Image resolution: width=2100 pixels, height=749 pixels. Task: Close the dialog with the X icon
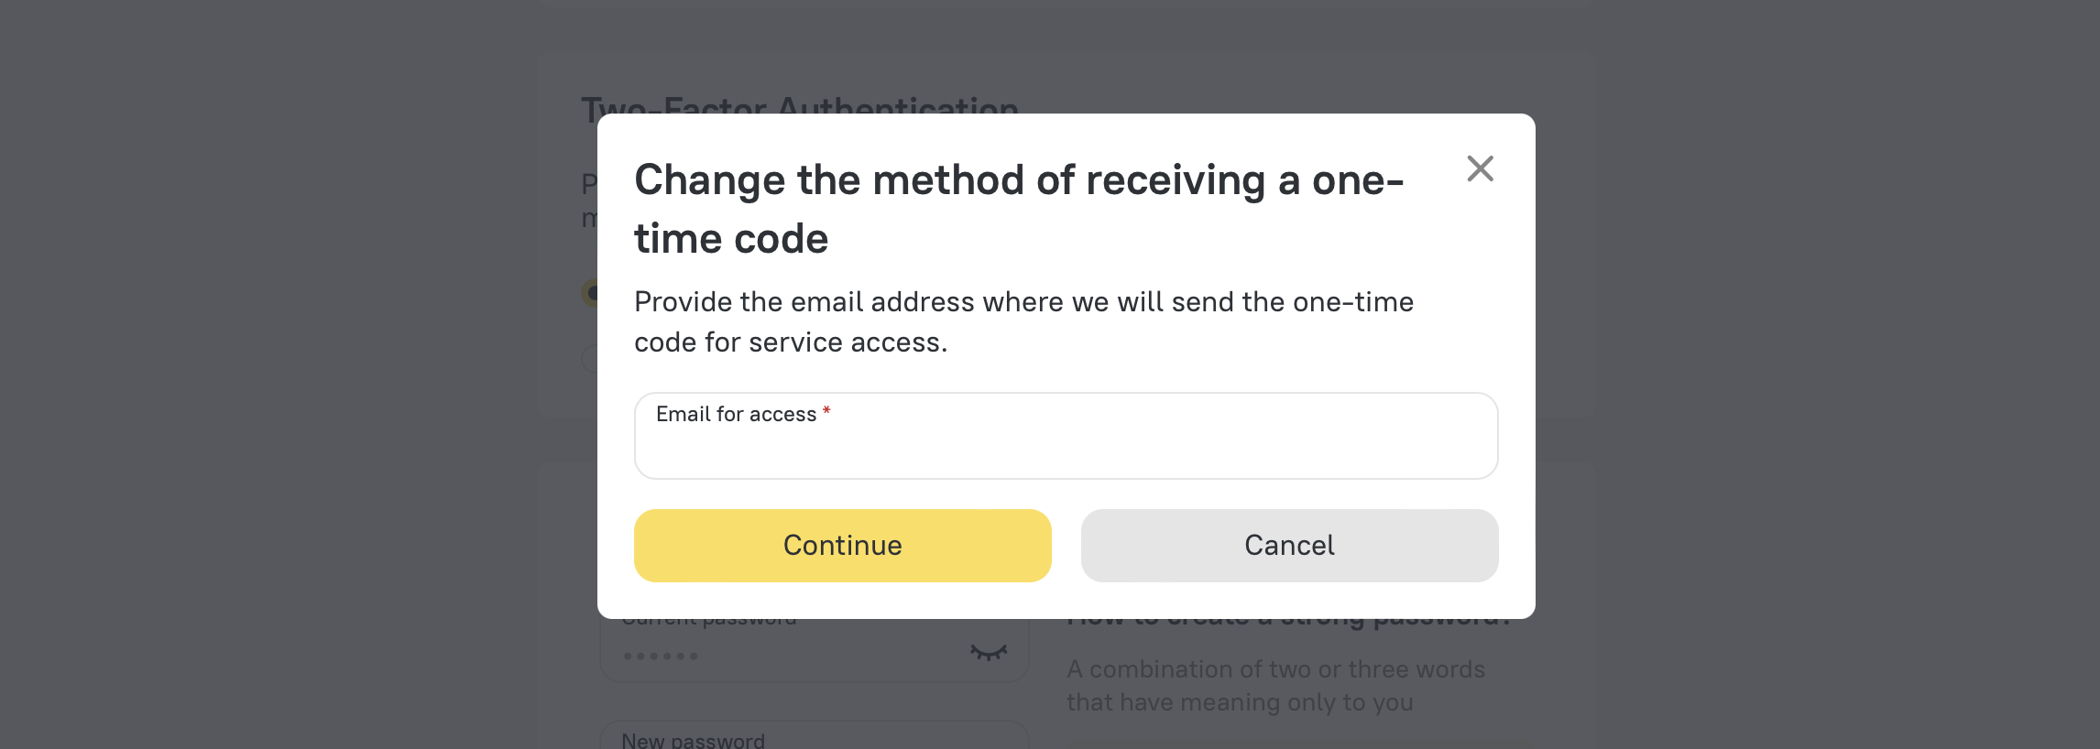pyautogui.click(x=1480, y=168)
